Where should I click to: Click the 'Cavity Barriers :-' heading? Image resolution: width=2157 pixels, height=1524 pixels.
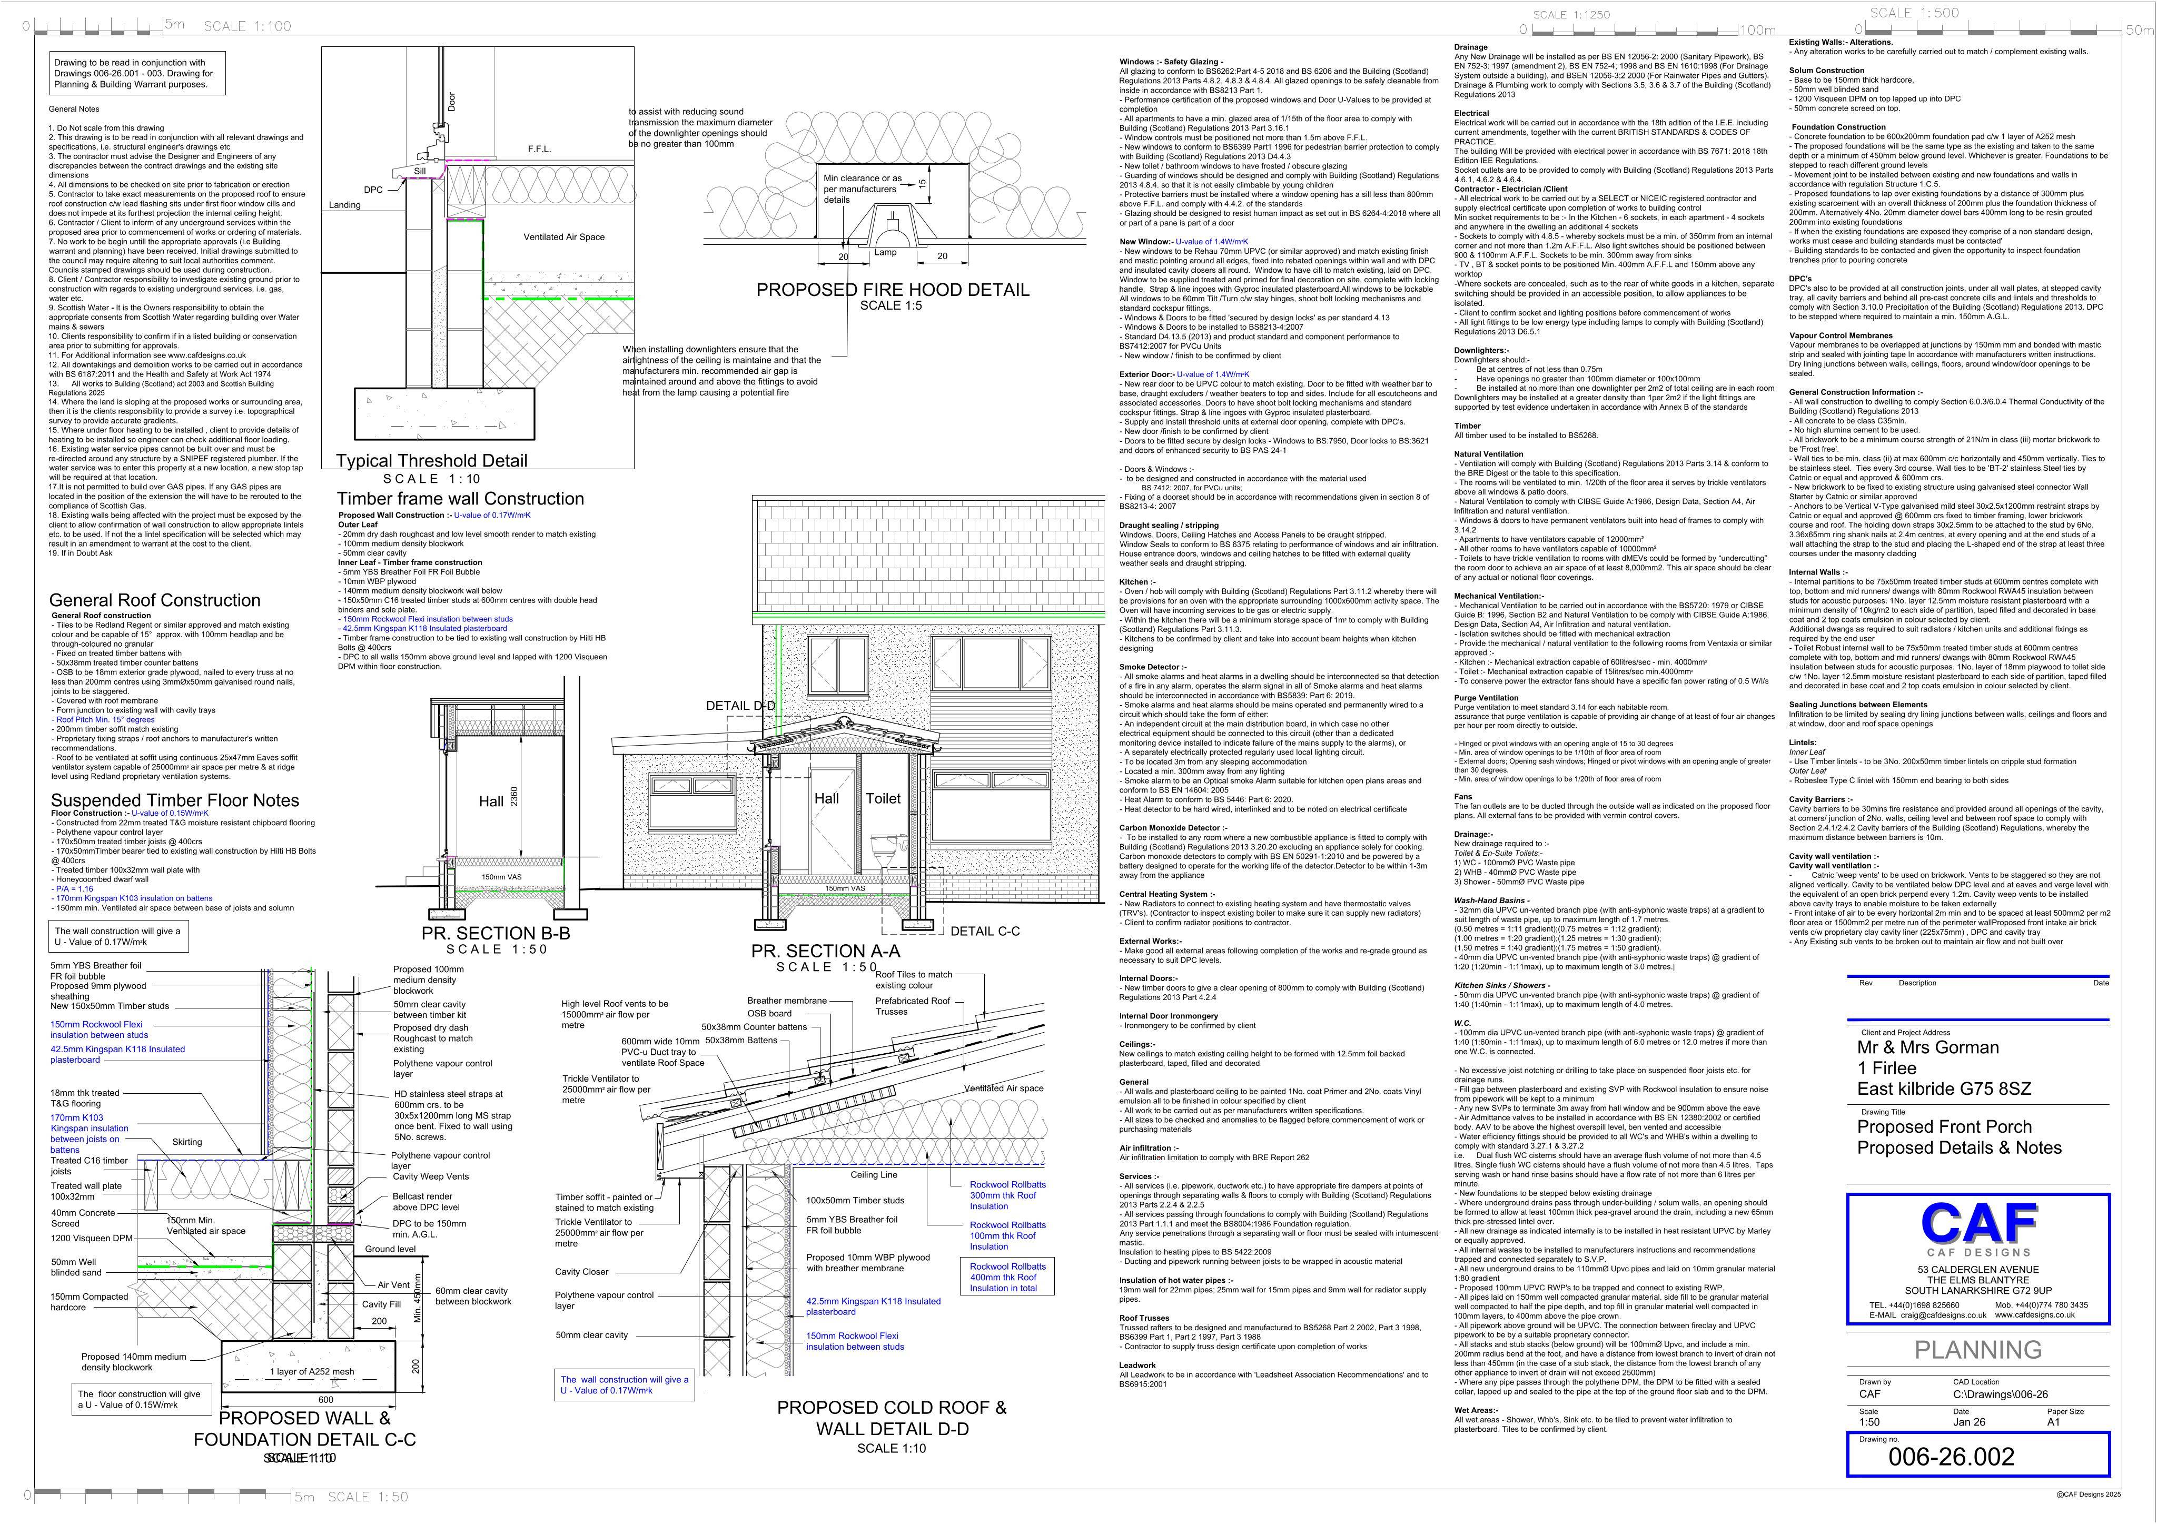tap(1820, 799)
